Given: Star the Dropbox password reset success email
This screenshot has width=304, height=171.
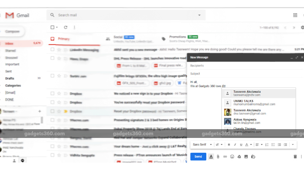Looking at the screenshot, I should 59,102.
